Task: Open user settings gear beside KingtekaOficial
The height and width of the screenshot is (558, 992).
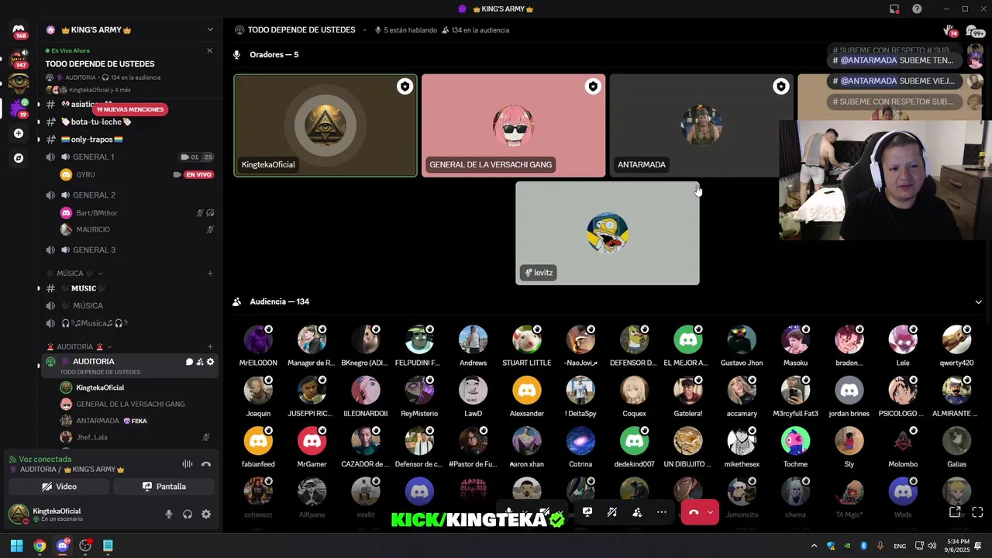Action: tap(206, 514)
